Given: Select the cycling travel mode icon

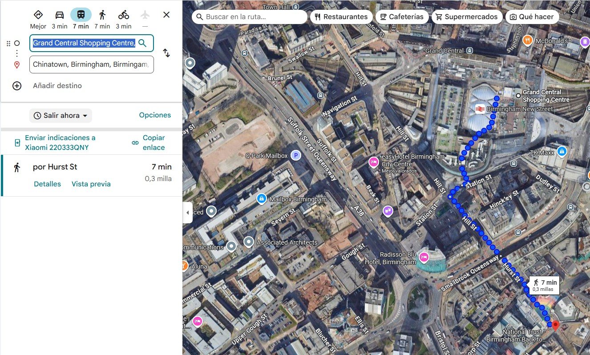Looking at the screenshot, I should point(124,15).
